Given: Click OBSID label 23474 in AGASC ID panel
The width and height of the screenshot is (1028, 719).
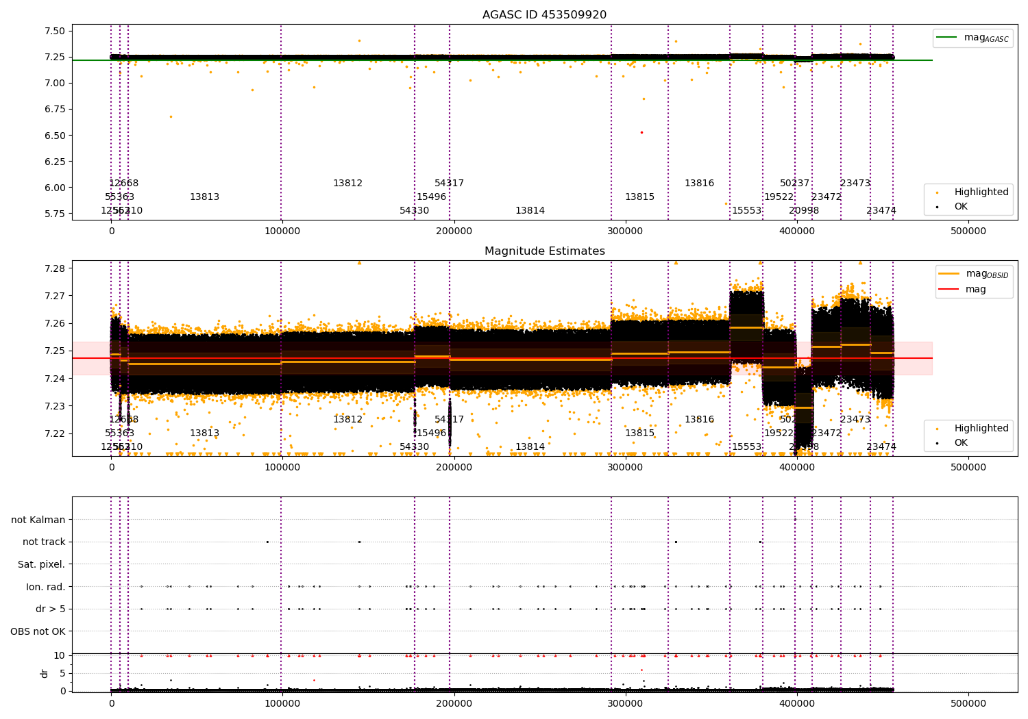Looking at the screenshot, I should [x=881, y=211].
